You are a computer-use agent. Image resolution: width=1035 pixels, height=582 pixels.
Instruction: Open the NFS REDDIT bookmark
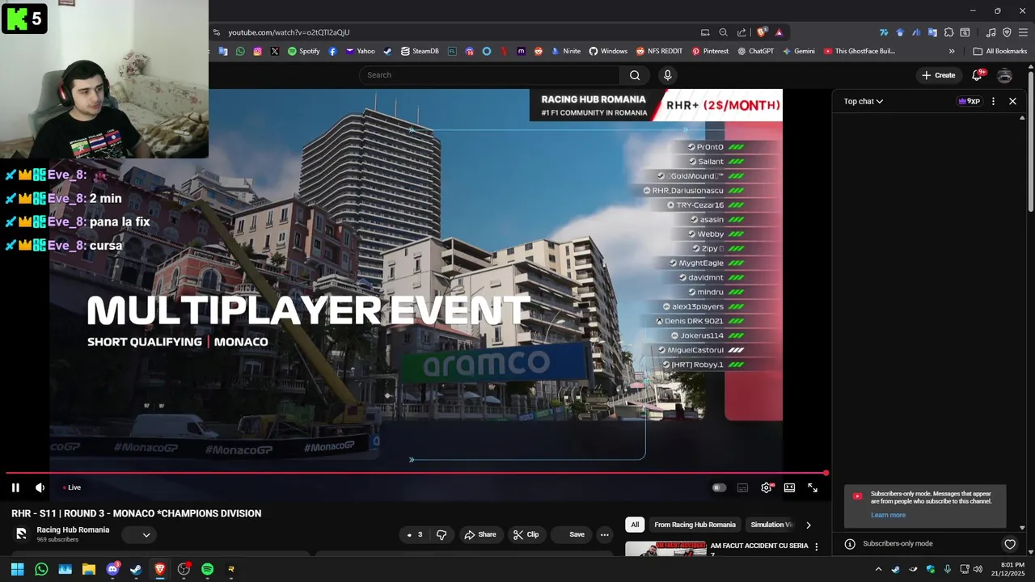[x=659, y=51]
